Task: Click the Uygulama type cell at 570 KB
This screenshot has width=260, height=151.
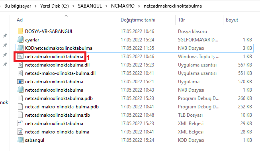Action: click(189, 82)
